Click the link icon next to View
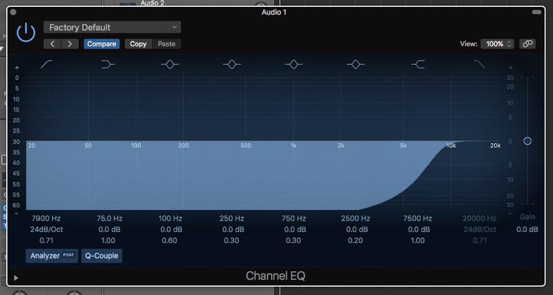553x295 pixels. pyautogui.click(x=527, y=44)
